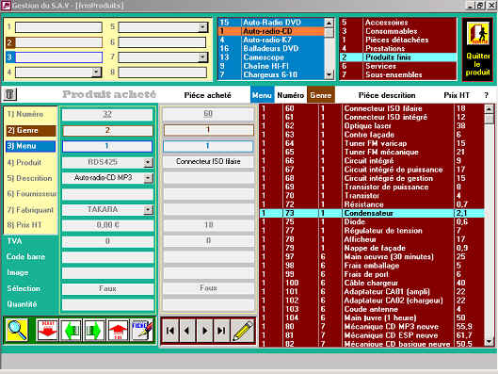The width and height of the screenshot is (498, 374).
Task: Select 'Condensateur' row in pieces list
Action: coord(372,213)
